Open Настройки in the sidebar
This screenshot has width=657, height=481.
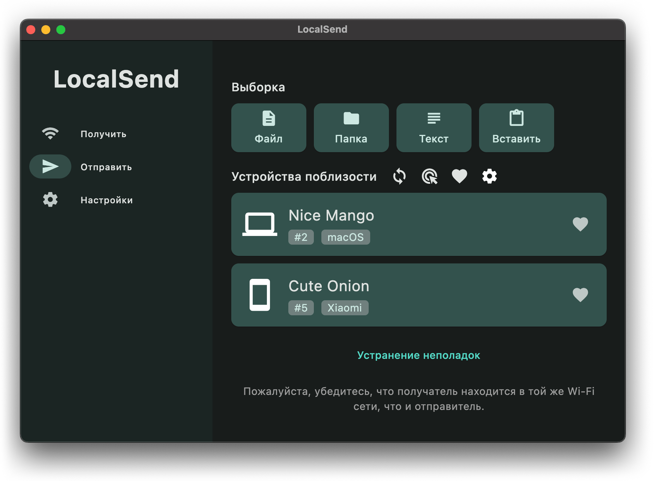coord(107,200)
